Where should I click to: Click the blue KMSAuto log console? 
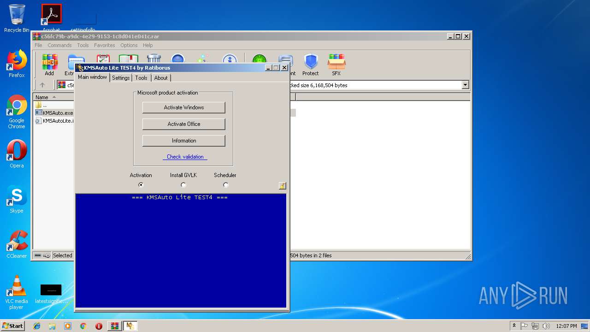coord(181,251)
